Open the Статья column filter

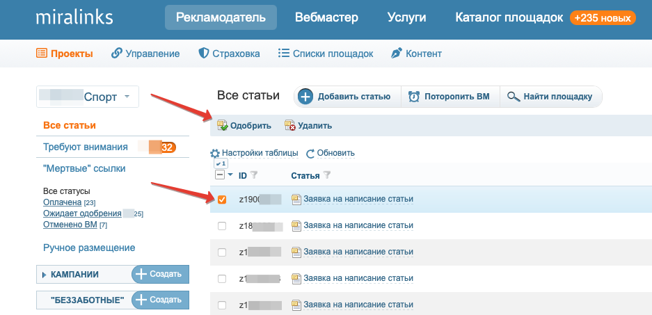pyautogui.click(x=327, y=175)
